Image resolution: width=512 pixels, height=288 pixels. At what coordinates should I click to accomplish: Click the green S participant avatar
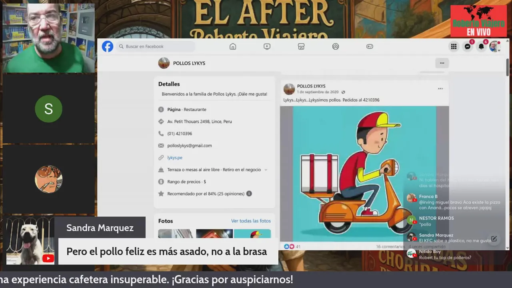click(x=48, y=109)
